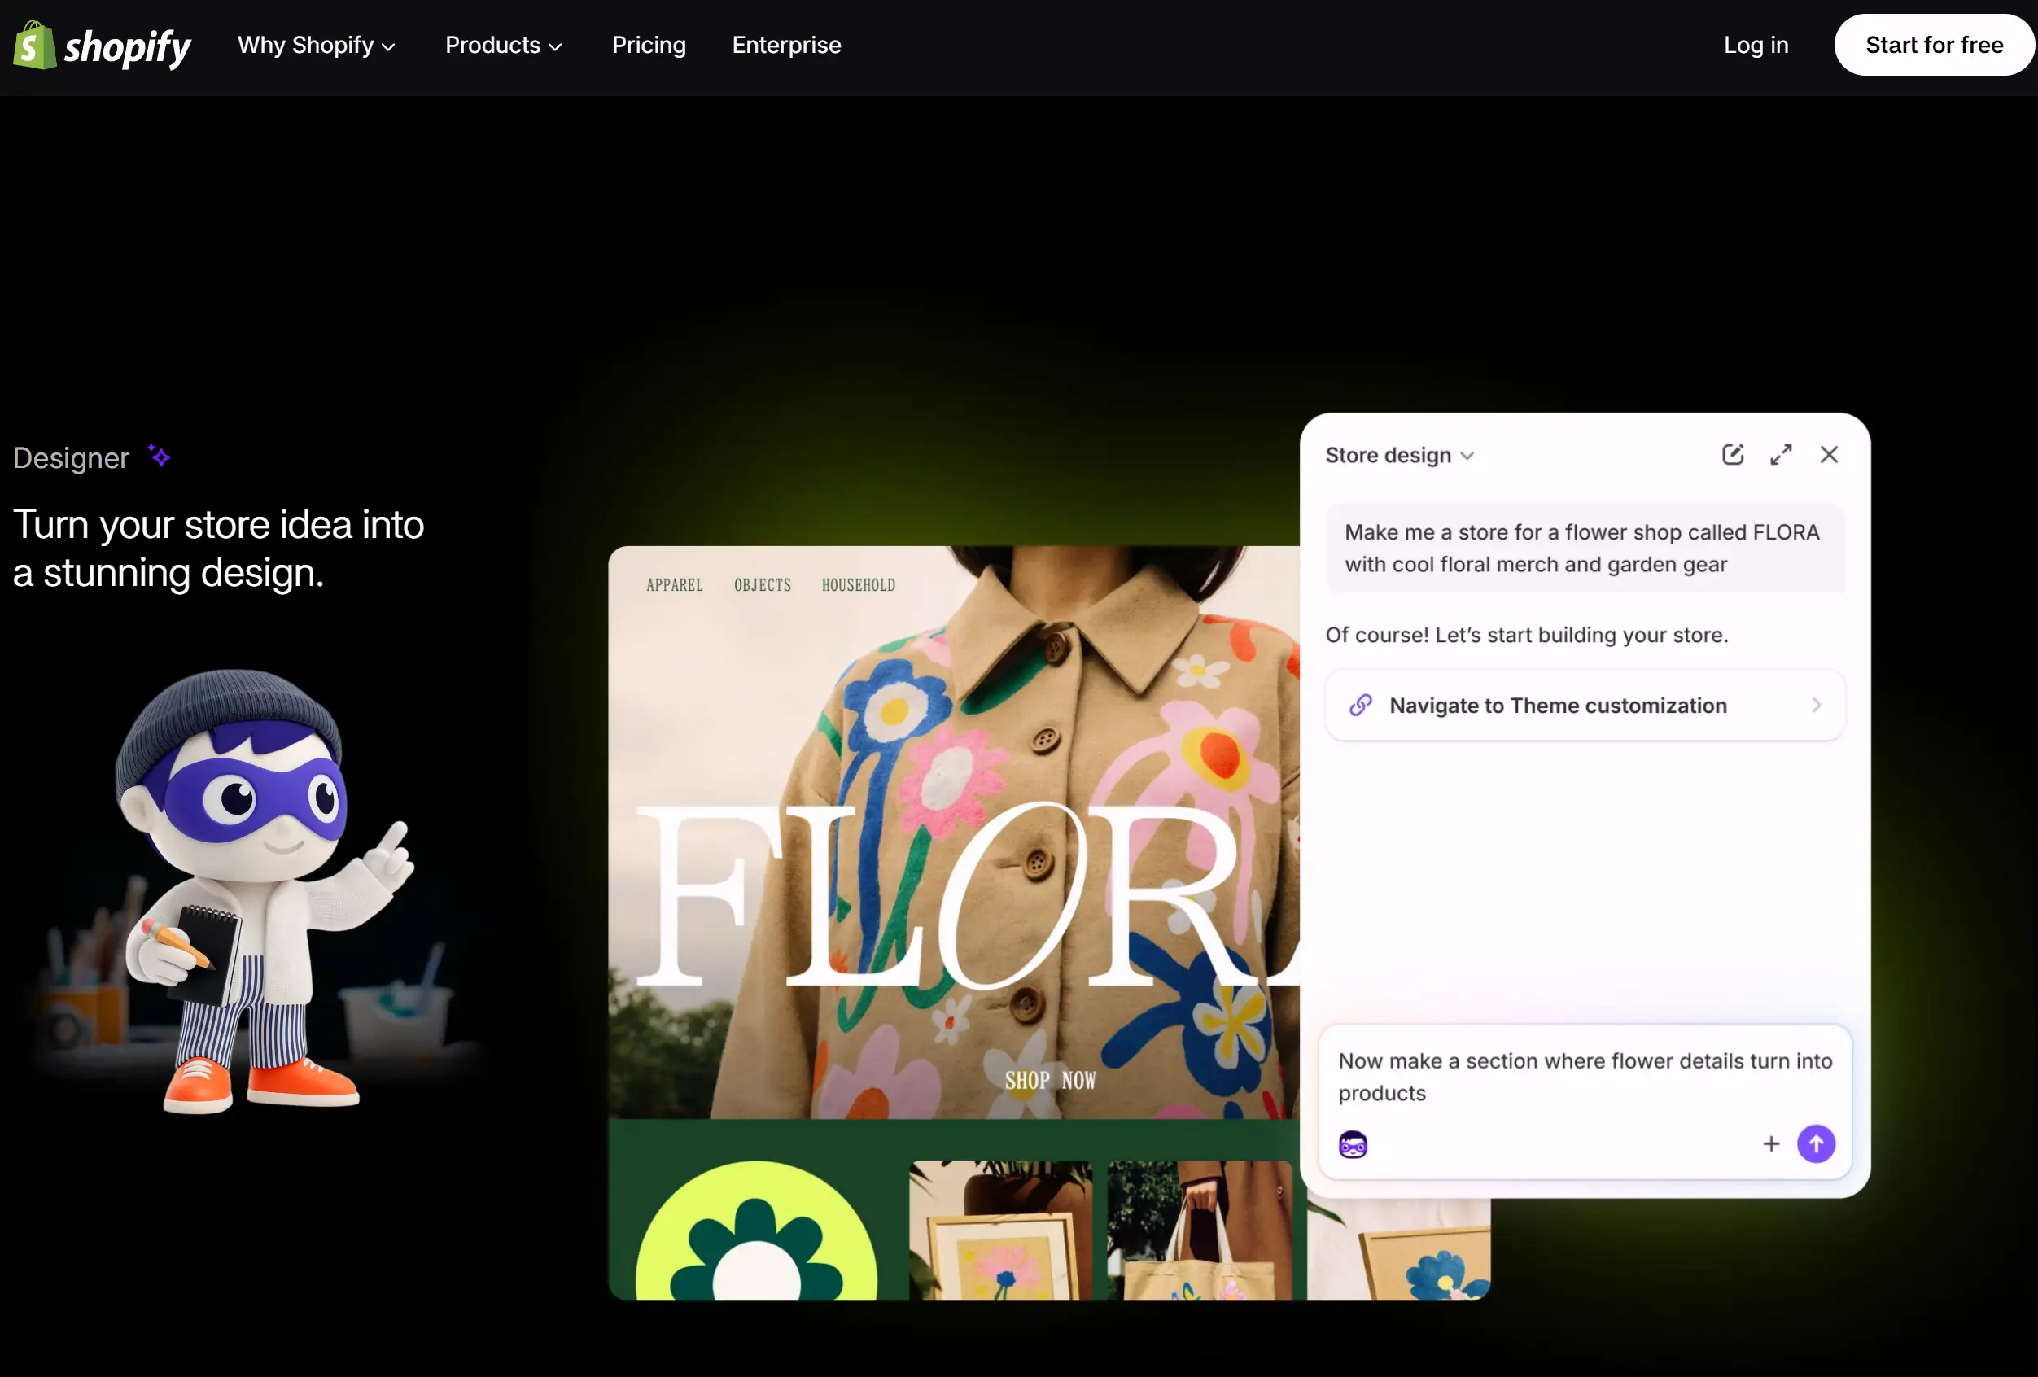
Task: Go to the Pricing page
Action: [649, 45]
